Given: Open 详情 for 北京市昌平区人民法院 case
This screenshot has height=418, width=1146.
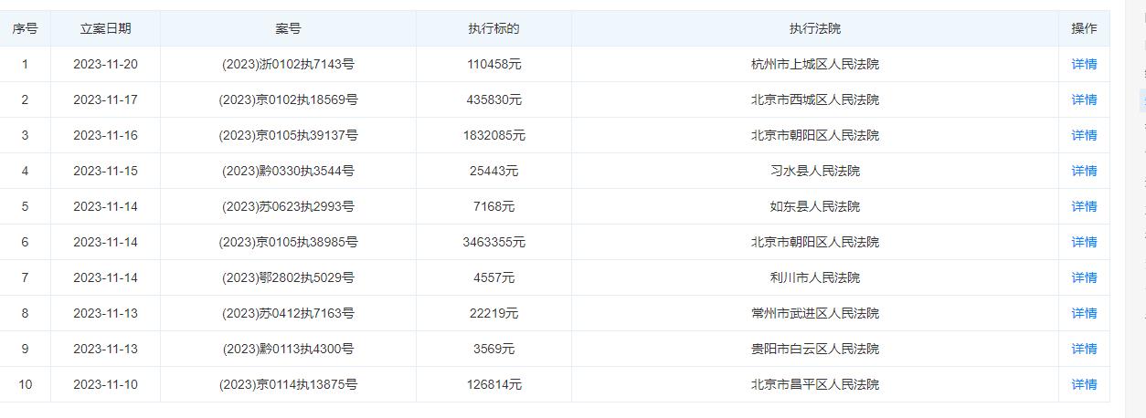Looking at the screenshot, I should 1084,384.
